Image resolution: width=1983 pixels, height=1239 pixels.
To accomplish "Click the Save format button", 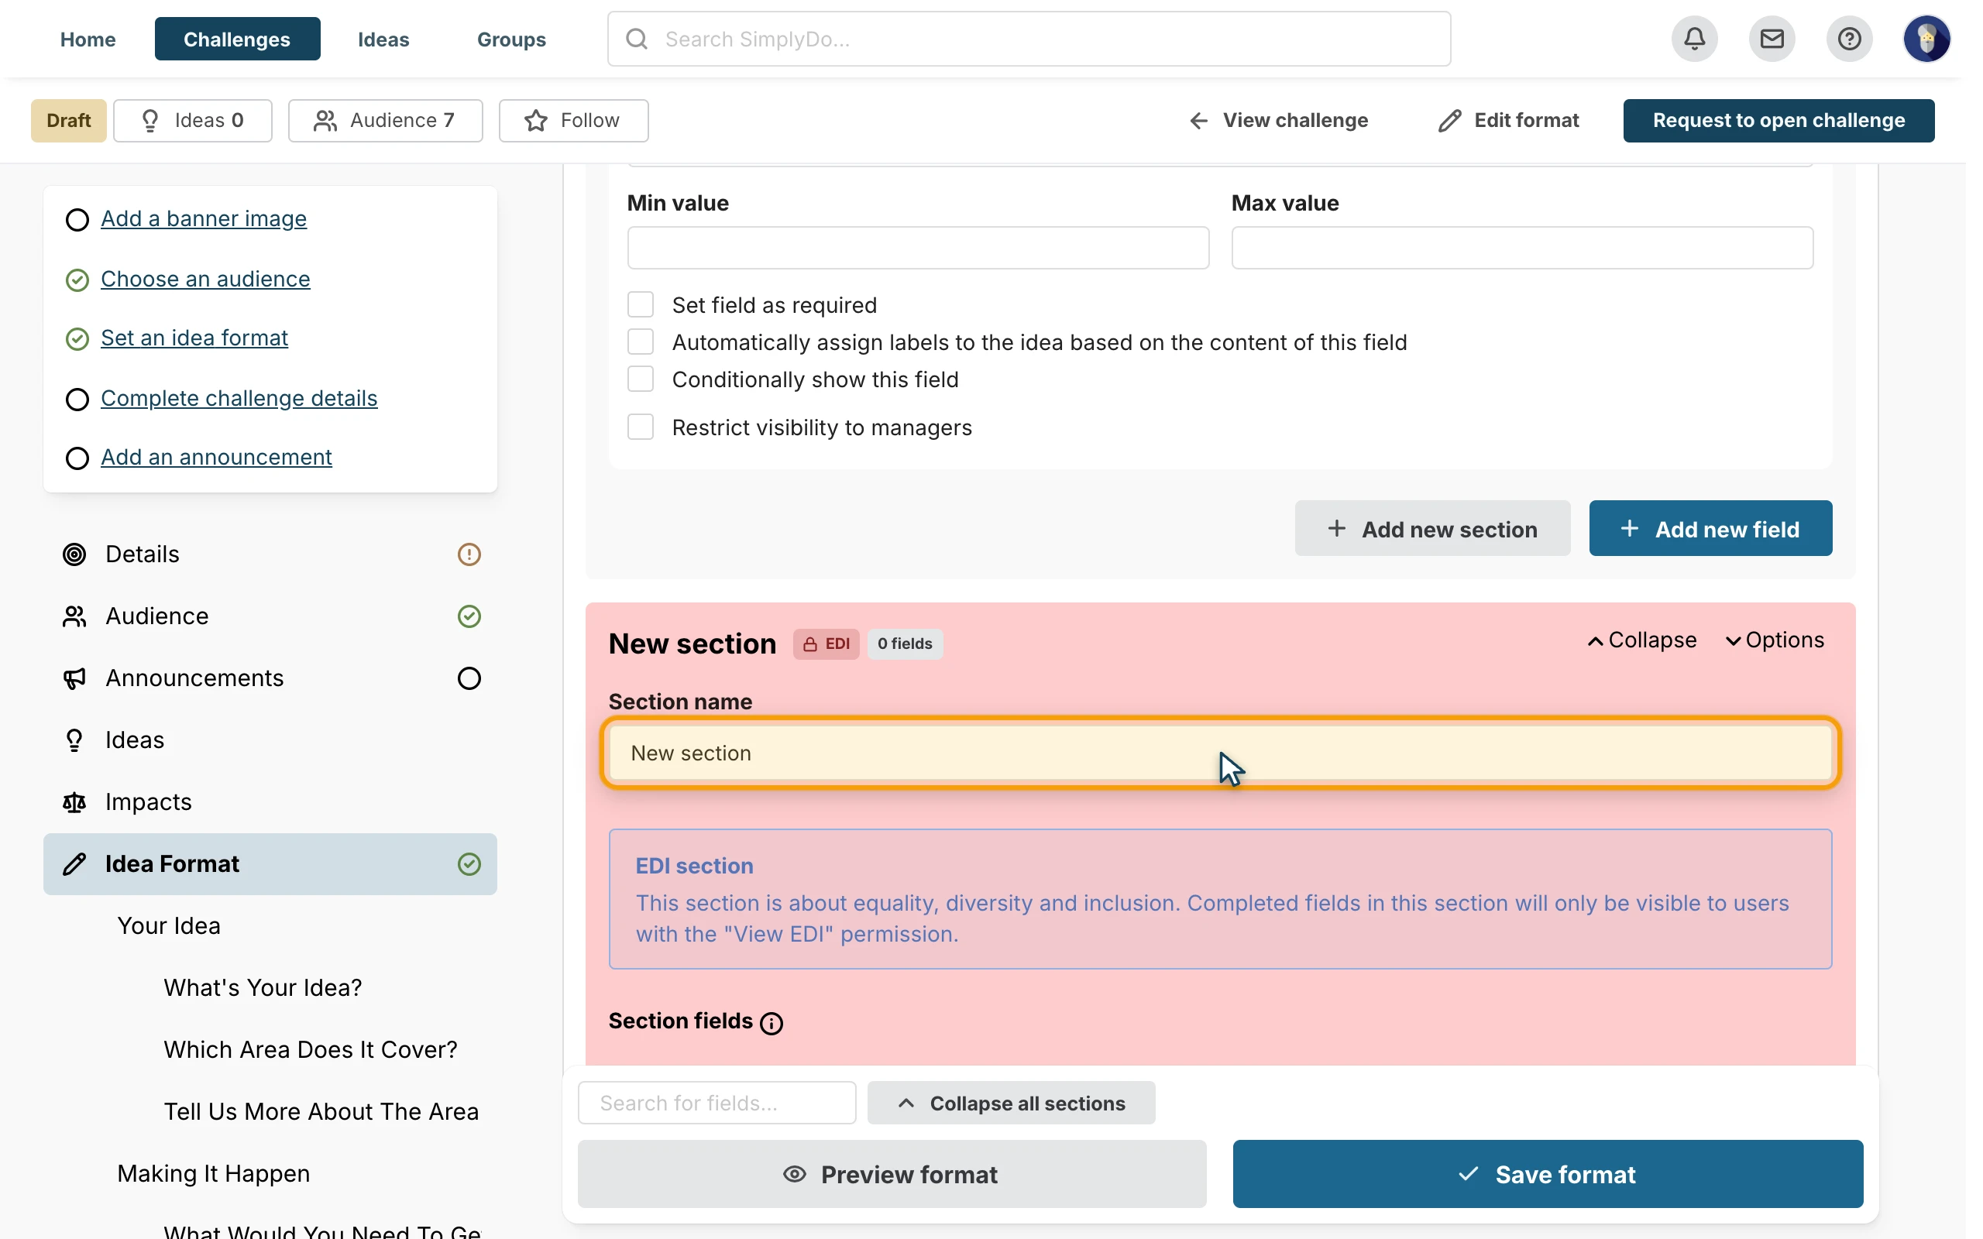I will click(x=1548, y=1174).
